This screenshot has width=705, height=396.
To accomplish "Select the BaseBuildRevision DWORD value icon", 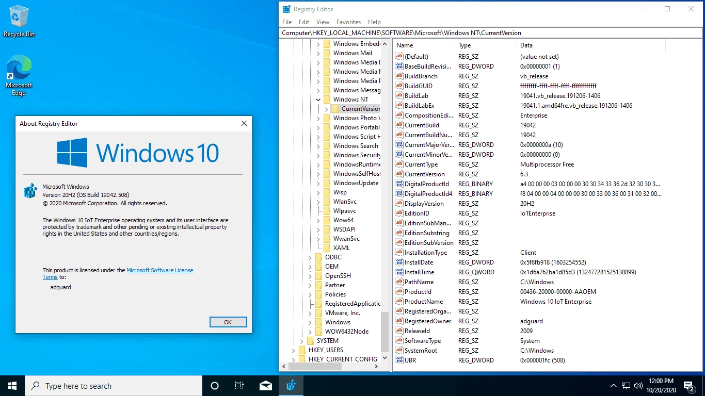I will pos(399,67).
